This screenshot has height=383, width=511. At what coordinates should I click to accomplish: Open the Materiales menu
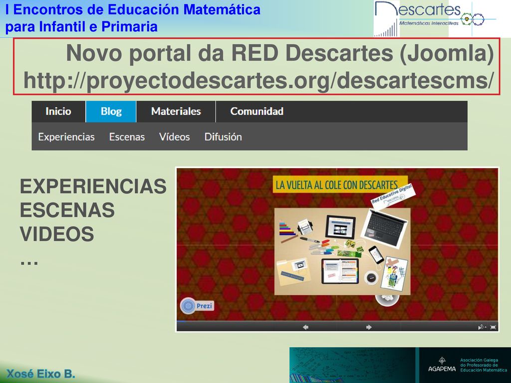pos(176,111)
